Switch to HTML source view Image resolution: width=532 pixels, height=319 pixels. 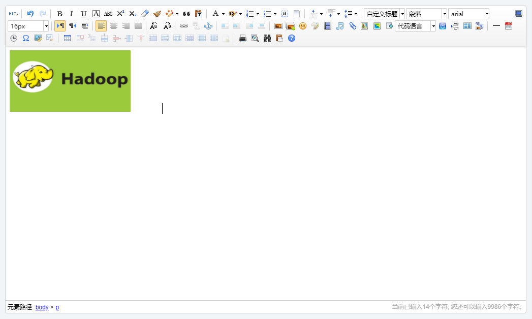pyautogui.click(x=14, y=14)
